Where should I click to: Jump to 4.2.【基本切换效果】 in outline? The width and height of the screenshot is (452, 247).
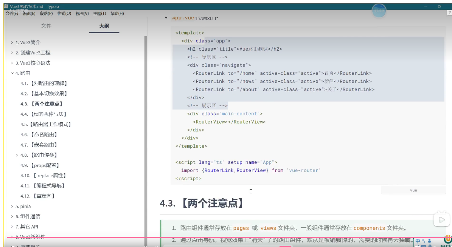coord(44,94)
